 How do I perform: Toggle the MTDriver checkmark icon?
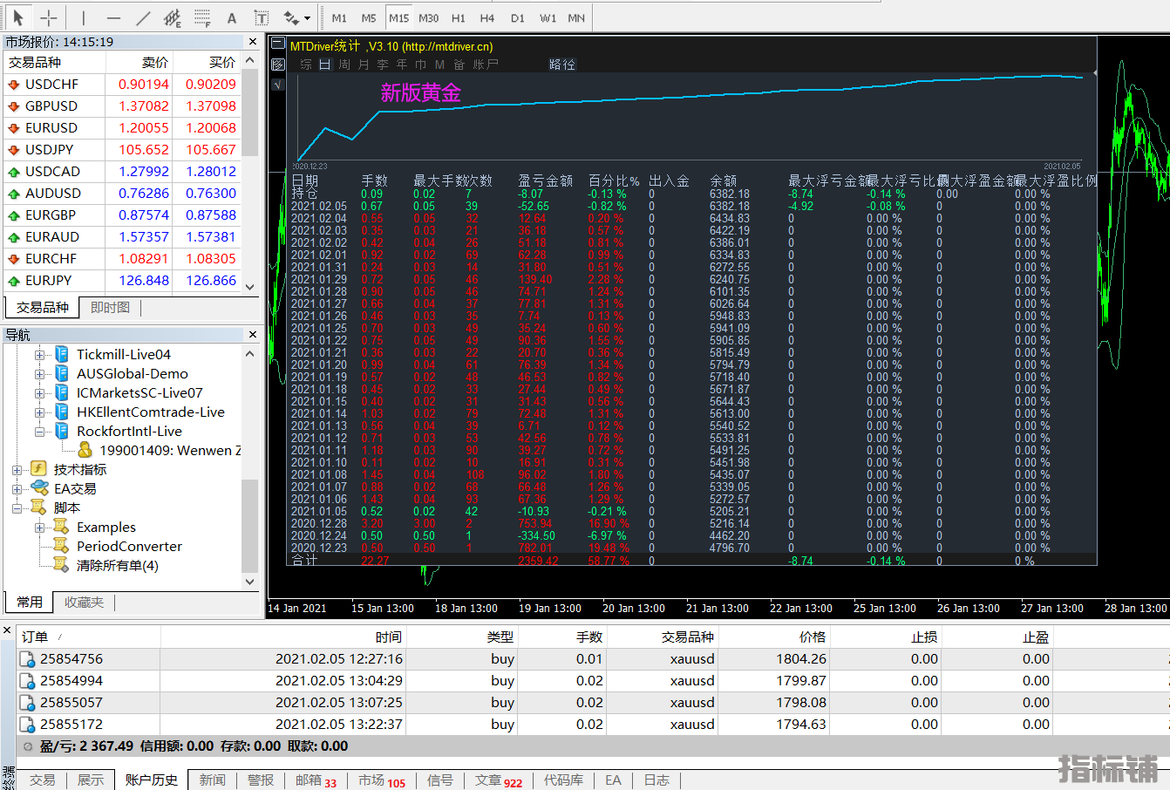click(277, 85)
